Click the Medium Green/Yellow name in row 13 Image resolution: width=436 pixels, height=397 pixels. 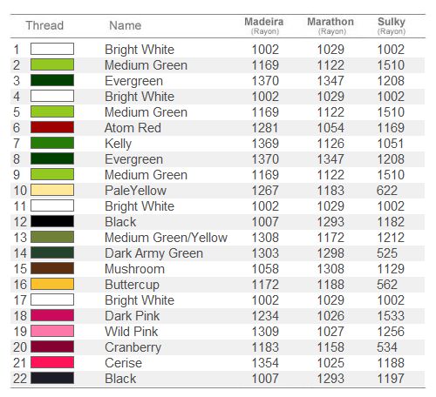point(166,238)
